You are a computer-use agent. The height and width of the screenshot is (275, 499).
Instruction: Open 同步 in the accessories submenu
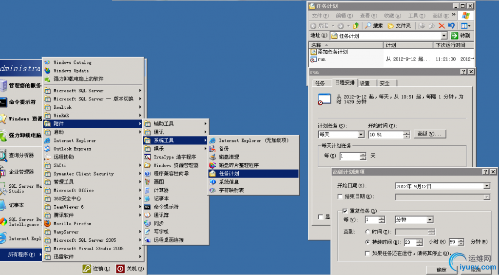pyautogui.click(x=176, y=223)
